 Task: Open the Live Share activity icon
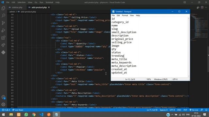coord(3,45)
